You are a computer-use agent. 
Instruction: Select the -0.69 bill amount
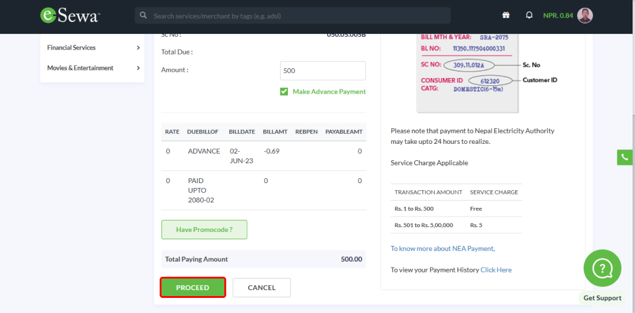272,151
